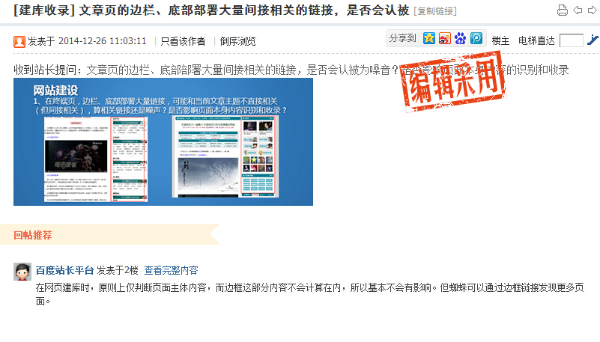Share to QQ Zone via star icon
The image size is (600, 342).
[429, 38]
